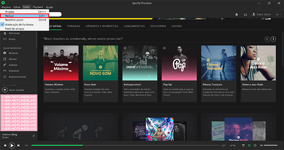The image size is (284, 150).
Task: Click Pop Up title link
Action: click(167, 85)
